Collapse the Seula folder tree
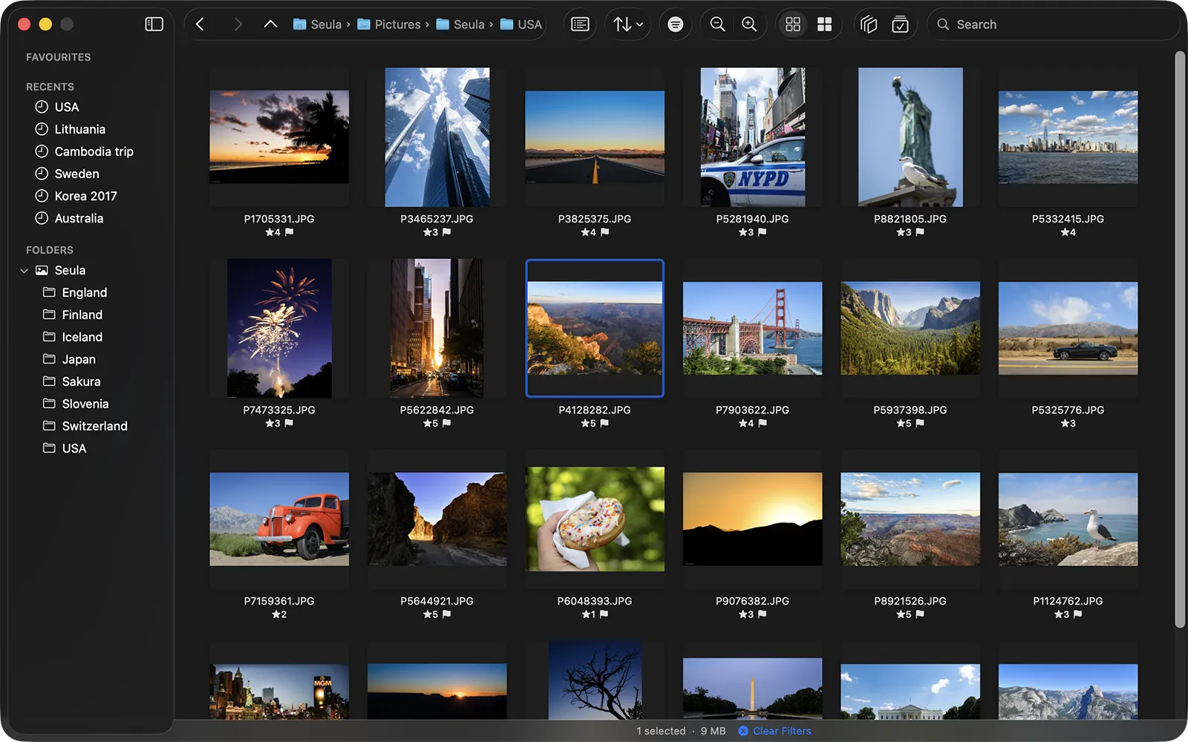This screenshot has width=1188, height=742. 24,271
